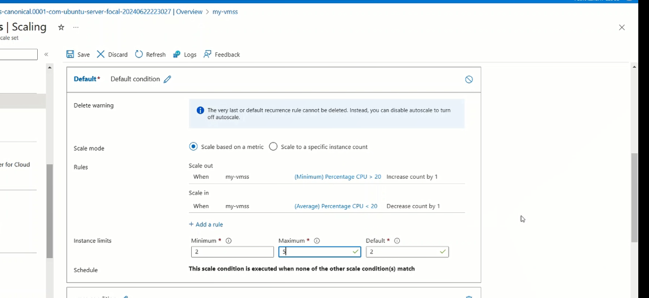This screenshot has height=298, width=649.
Task: Open the my-vmss breadcrumb
Action: tap(225, 12)
